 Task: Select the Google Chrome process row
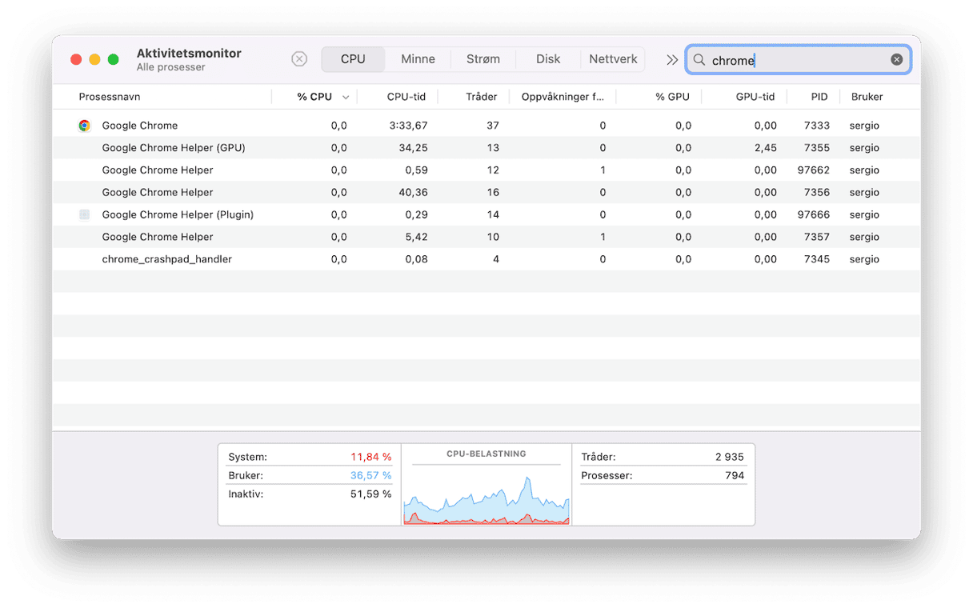click(486, 126)
